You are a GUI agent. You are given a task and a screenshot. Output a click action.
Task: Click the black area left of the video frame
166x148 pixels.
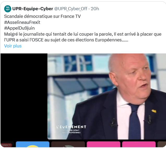click(24, 96)
